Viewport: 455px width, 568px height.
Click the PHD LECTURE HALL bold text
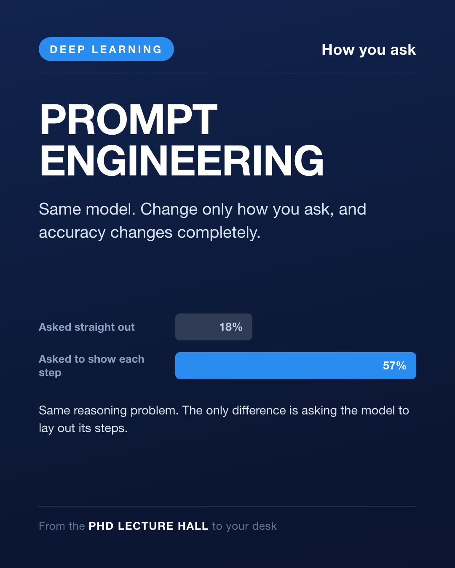[x=148, y=526]
